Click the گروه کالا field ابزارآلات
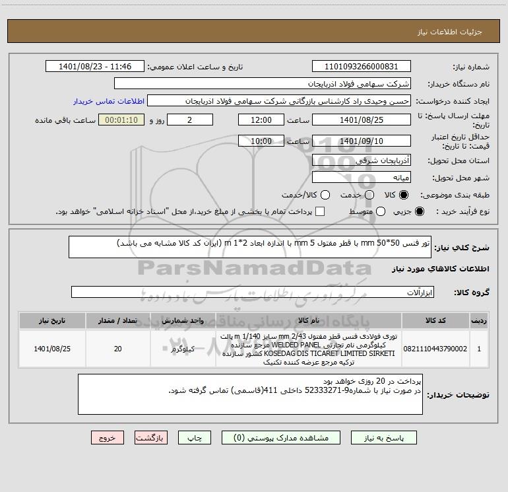 [x=253, y=292]
